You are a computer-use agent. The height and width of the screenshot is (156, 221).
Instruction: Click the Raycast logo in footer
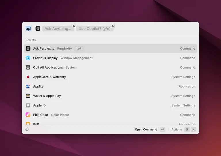27,129
